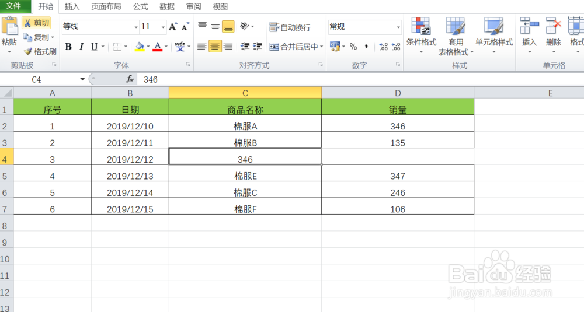Select column D header
This screenshot has height=312, width=584.
coord(398,93)
